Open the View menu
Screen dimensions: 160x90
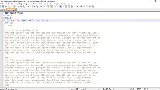click(x=12, y=4)
